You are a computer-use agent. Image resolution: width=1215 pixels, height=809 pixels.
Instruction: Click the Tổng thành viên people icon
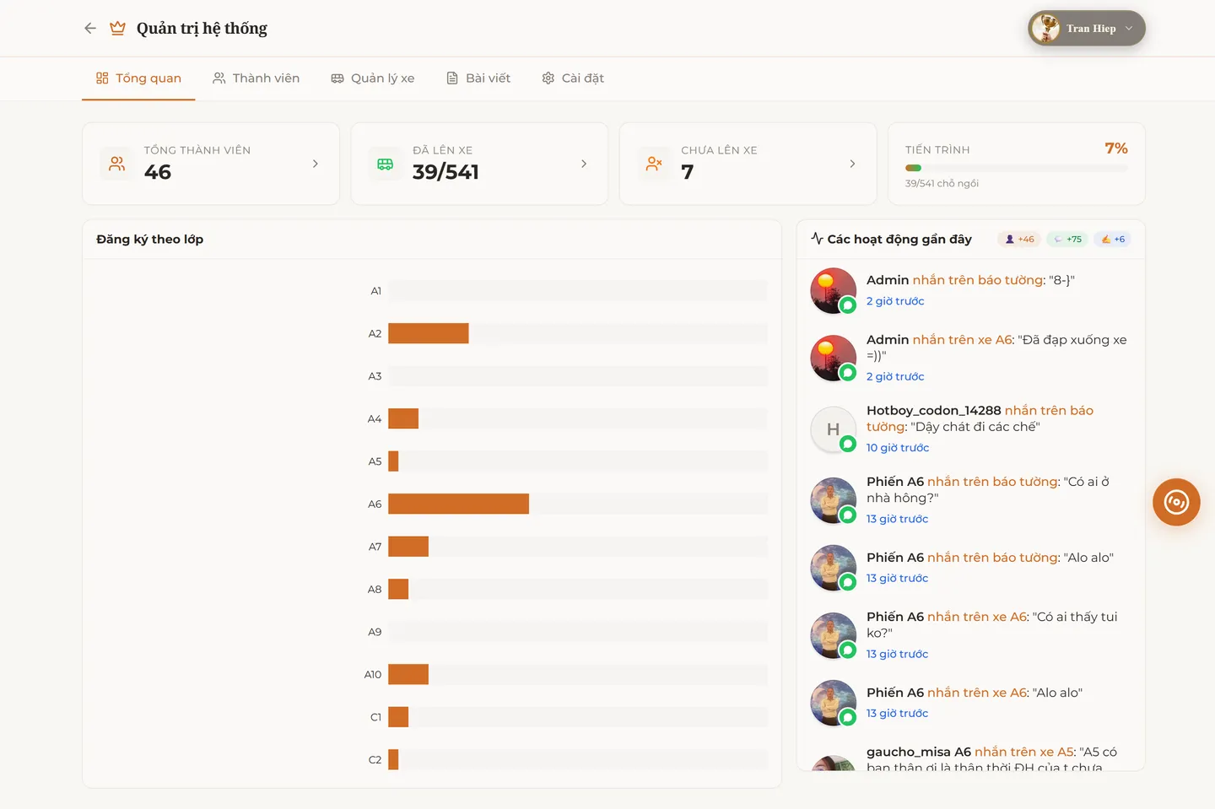[x=116, y=164]
